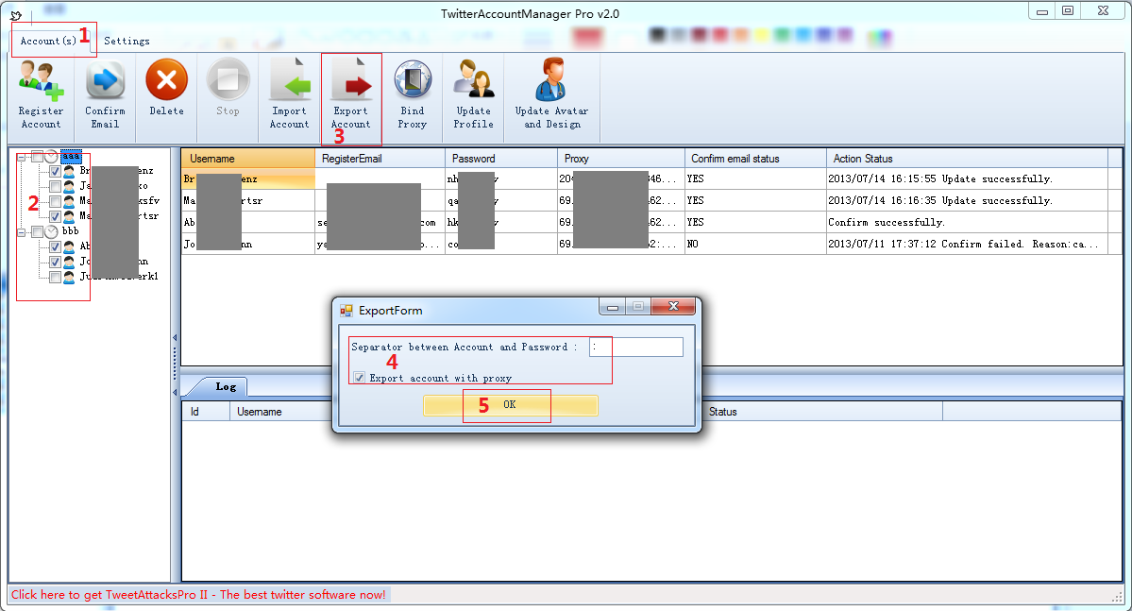Click the Action Status column header
This screenshot has height=611, width=1132.
[x=967, y=158]
